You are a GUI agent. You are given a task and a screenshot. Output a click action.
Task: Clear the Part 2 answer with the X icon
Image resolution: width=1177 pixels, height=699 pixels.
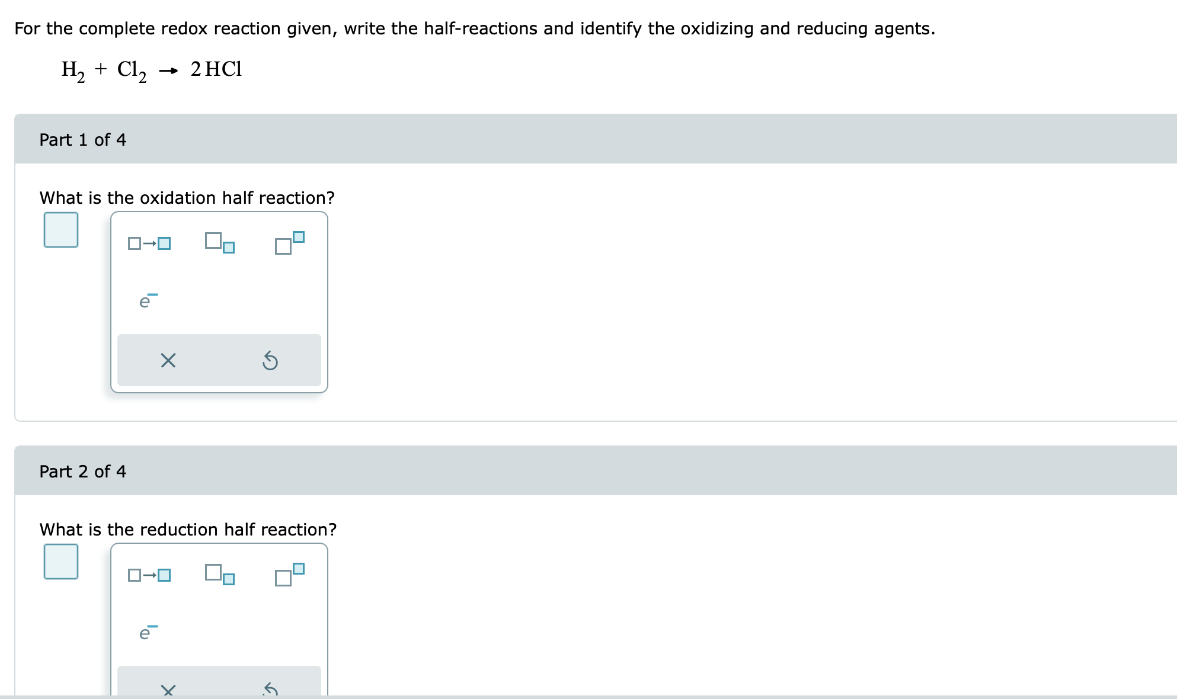(168, 691)
